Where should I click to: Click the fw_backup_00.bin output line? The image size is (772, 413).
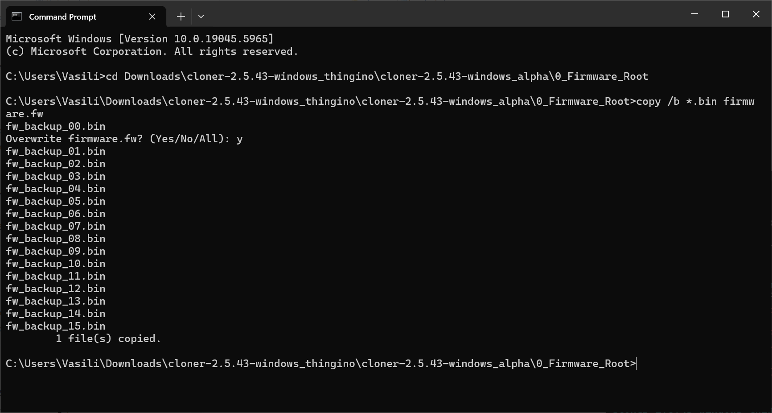pyautogui.click(x=56, y=127)
